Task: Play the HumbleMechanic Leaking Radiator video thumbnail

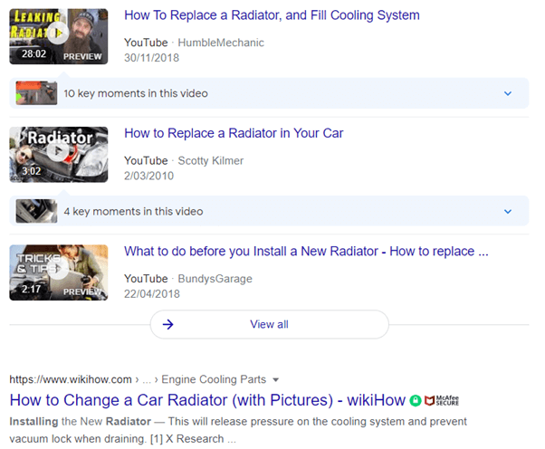Action: (x=58, y=36)
